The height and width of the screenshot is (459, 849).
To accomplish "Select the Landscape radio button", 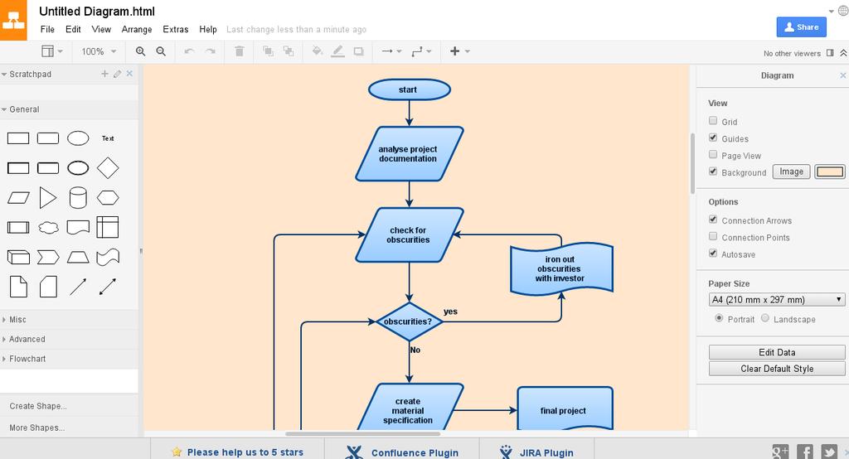I will [765, 317].
